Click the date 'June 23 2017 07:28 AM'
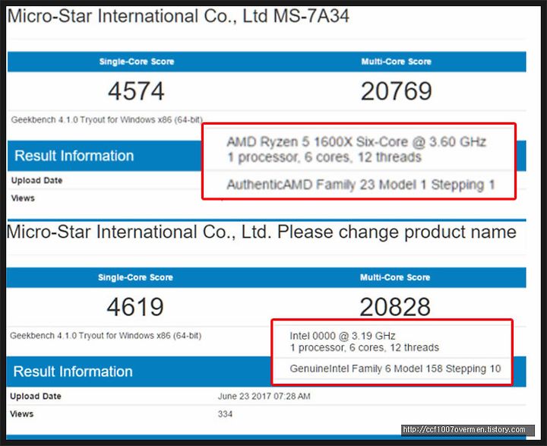The width and height of the screenshot is (547, 446). point(264,397)
